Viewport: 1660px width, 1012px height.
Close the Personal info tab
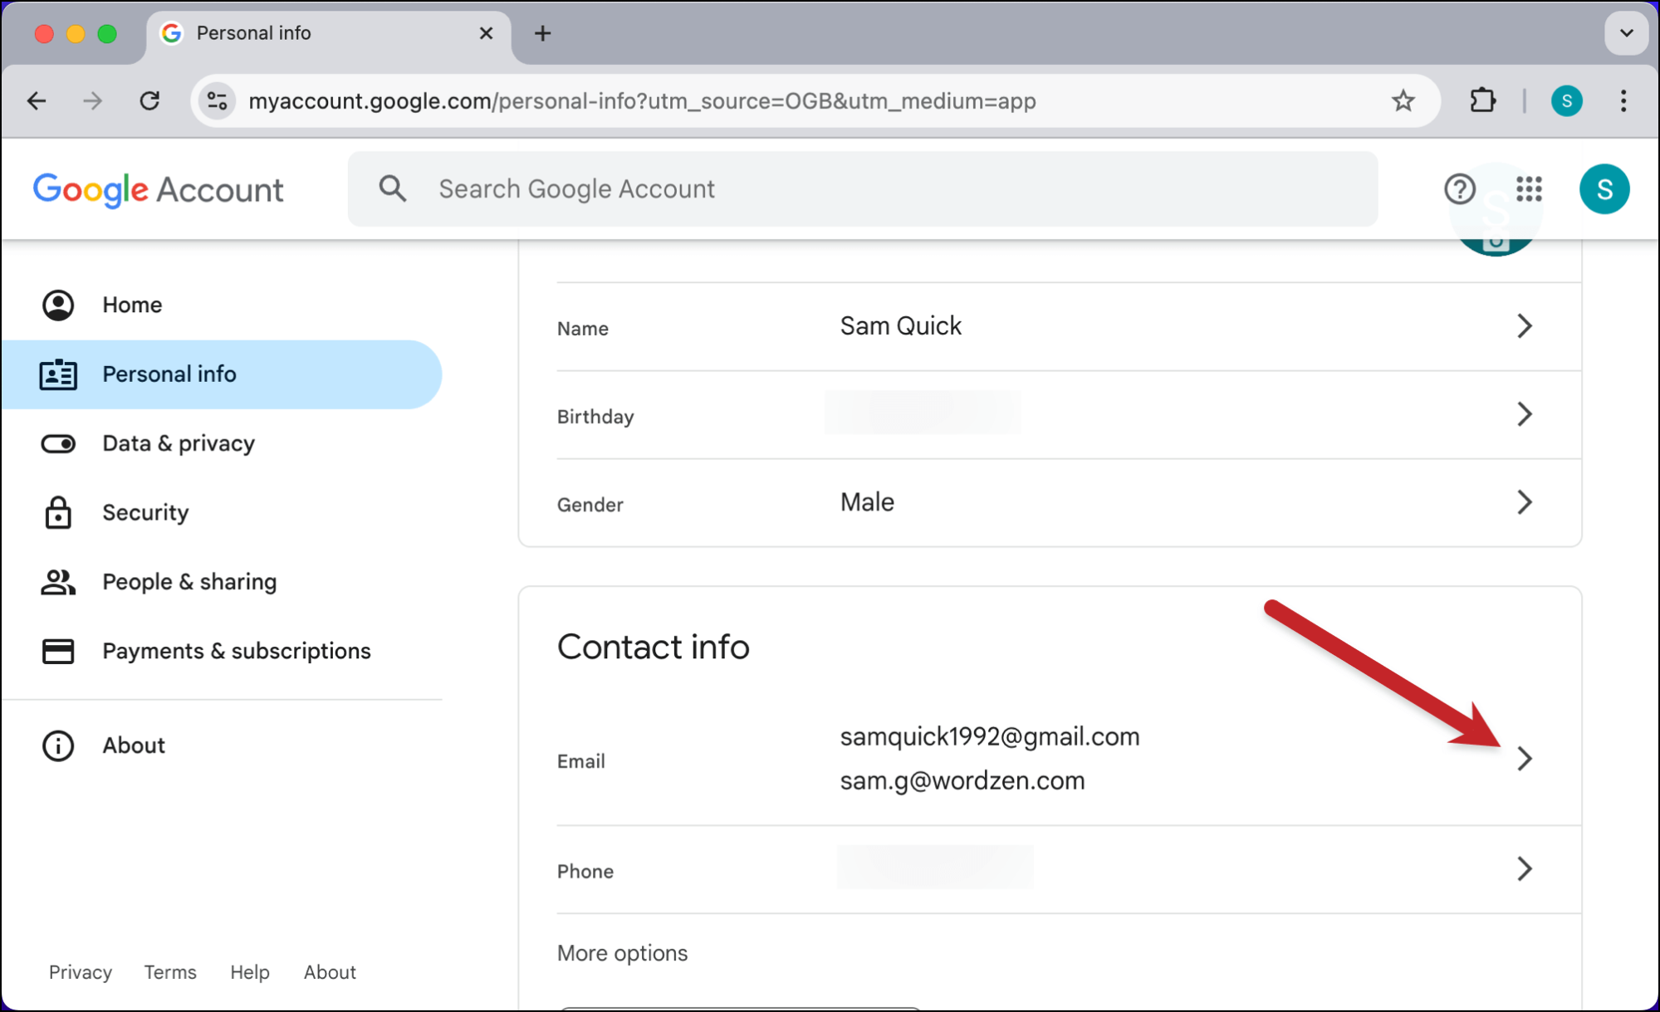pyautogui.click(x=487, y=33)
